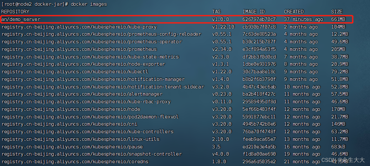Image resolution: width=370 pixels, height=166 pixels.
Task: Click tag v1.0.0 of demo_server
Action: [220, 19]
